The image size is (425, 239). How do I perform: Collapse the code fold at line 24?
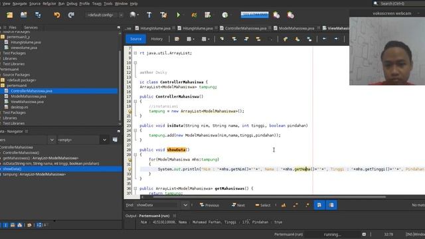click(x=135, y=130)
